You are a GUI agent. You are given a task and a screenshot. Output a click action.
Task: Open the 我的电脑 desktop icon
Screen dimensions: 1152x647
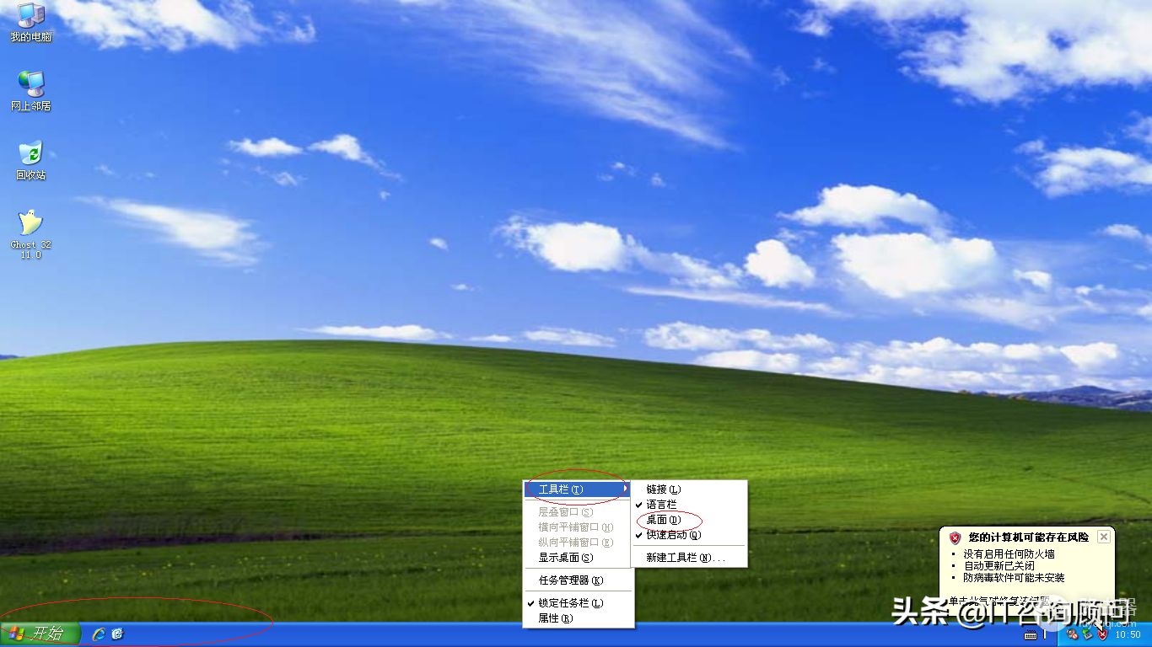pyautogui.click(x=31, y=23)
